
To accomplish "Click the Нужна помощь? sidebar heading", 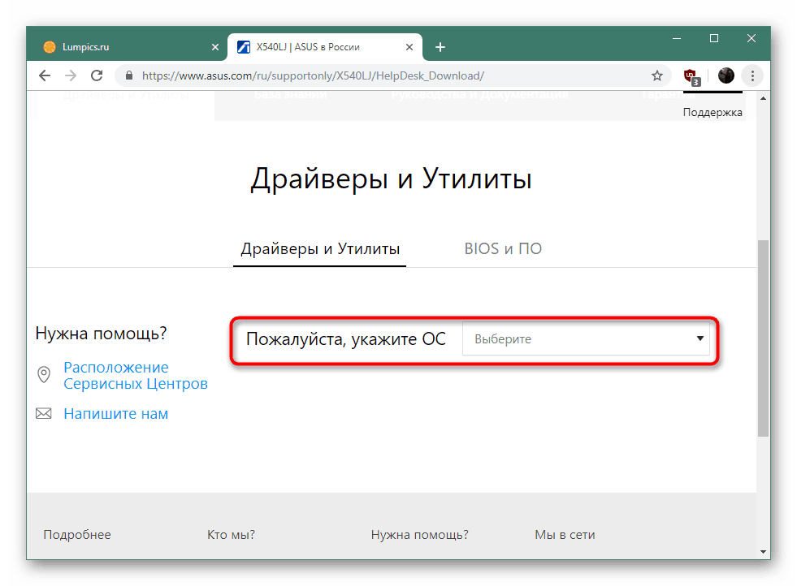I will tap(102, 334).
